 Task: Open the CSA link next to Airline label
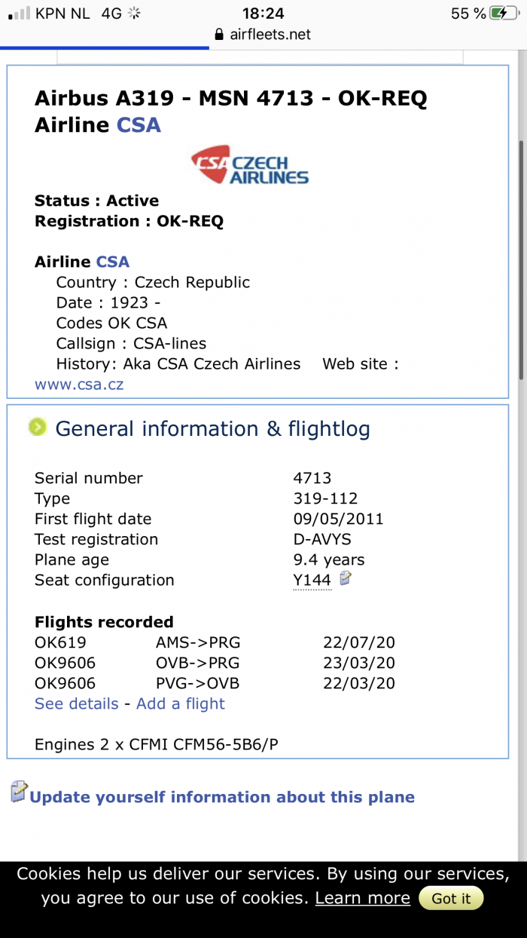coord(113,262)
